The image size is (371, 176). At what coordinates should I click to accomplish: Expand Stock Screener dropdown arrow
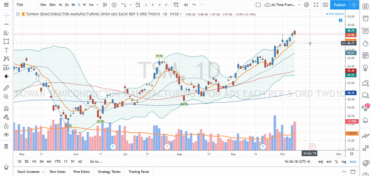click(43, 172)
